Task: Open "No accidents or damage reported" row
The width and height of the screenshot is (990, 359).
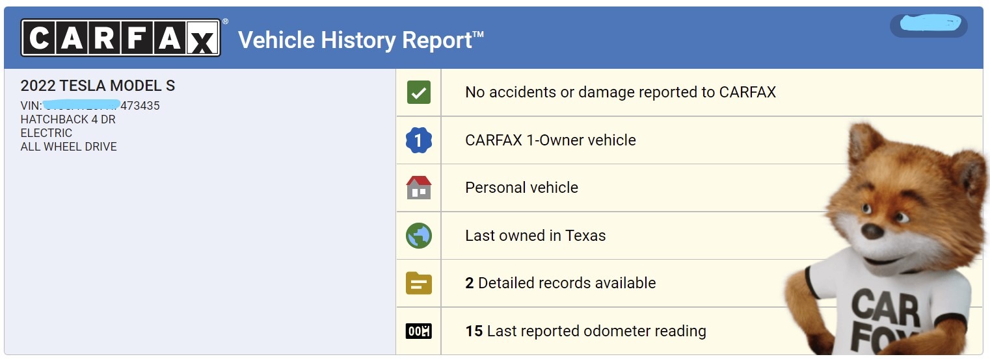Action: [x=620, y=92]
